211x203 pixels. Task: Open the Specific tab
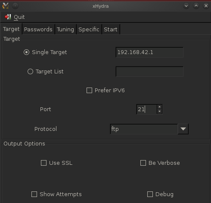89,29
